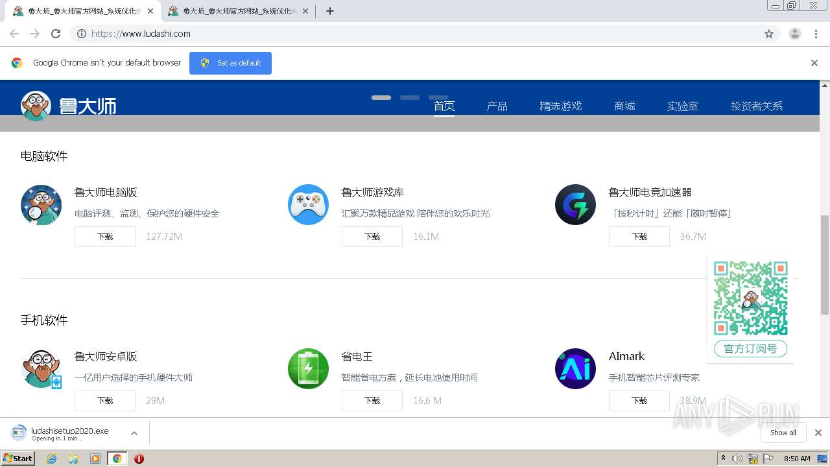Click the 官方订阅号 label button

751,349
